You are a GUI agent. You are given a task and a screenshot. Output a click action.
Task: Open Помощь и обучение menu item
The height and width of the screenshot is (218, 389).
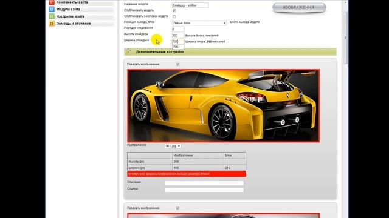coord(74,24)
